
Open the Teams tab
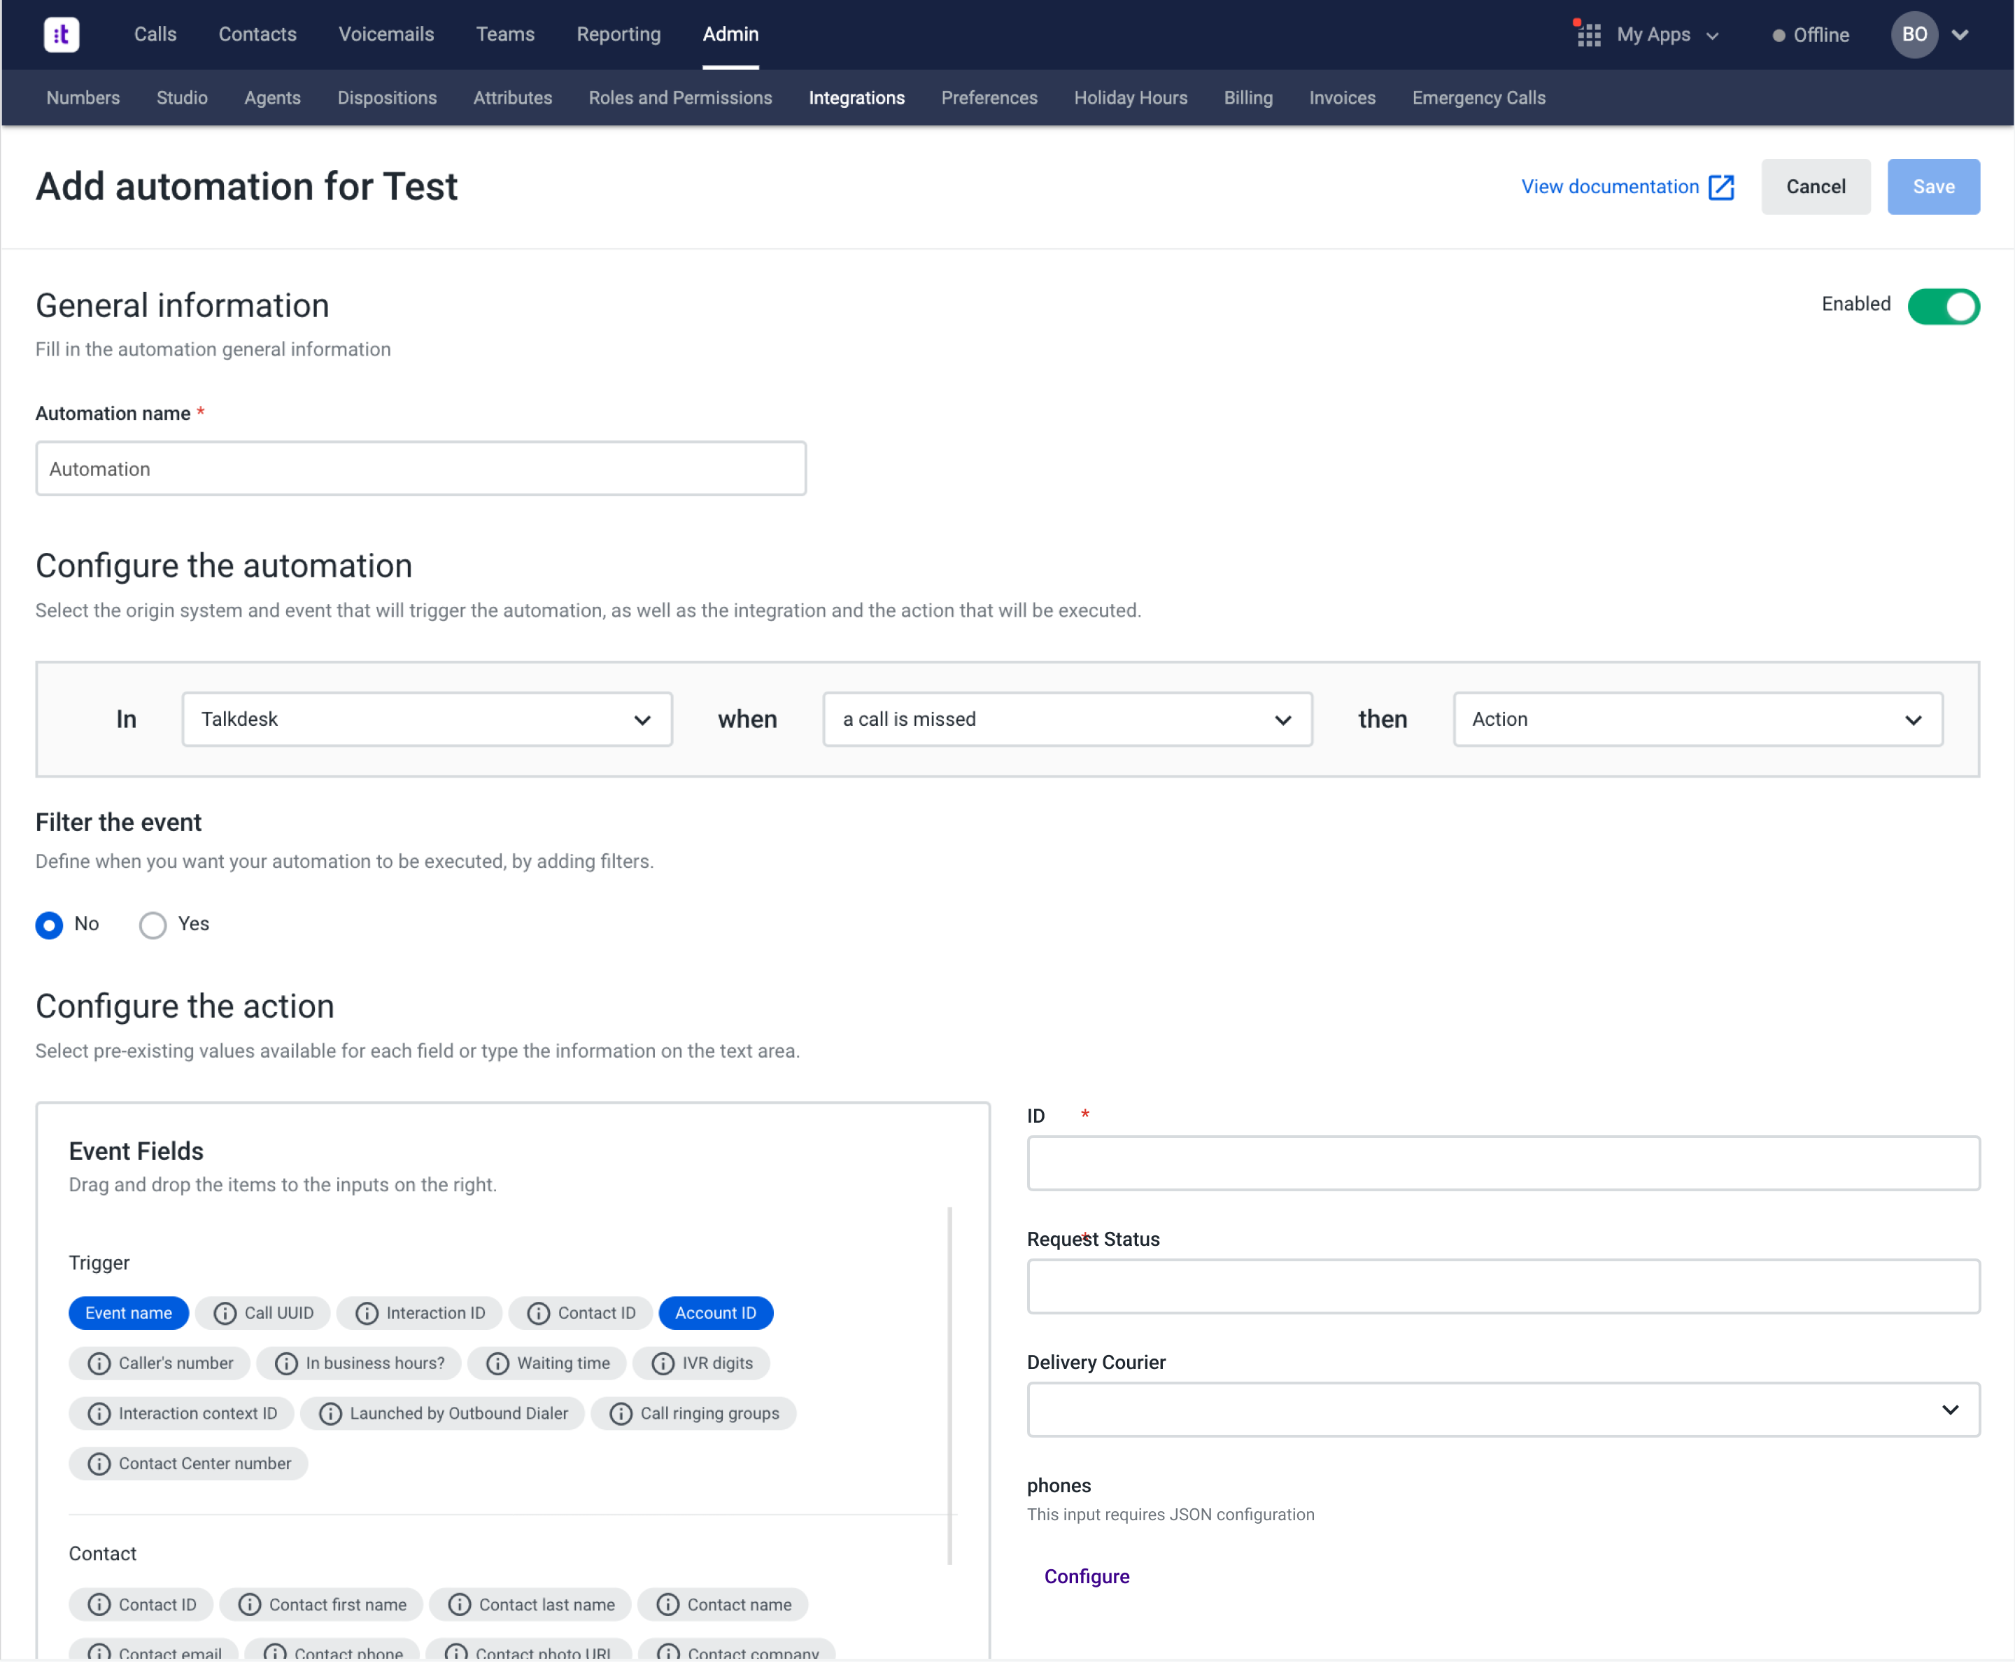(x=506, y=34)
